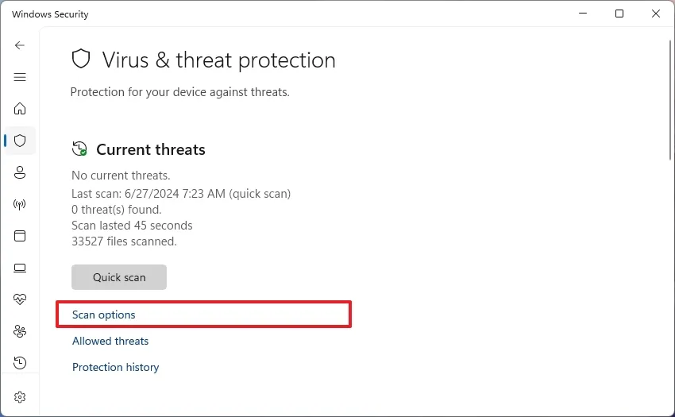Open the Scan options link
This screenshot has width=675, height=417.
[x=104, y=315]
